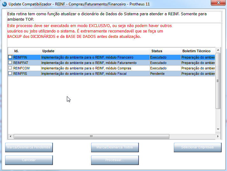The width and height of the screenshot is (227, 171).
Task: Click the Update column header
Action: 96,51
